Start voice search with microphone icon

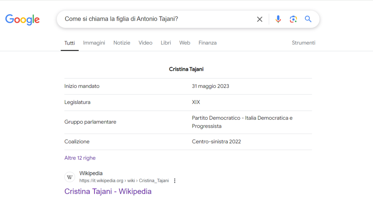click(x=278, y=19)
